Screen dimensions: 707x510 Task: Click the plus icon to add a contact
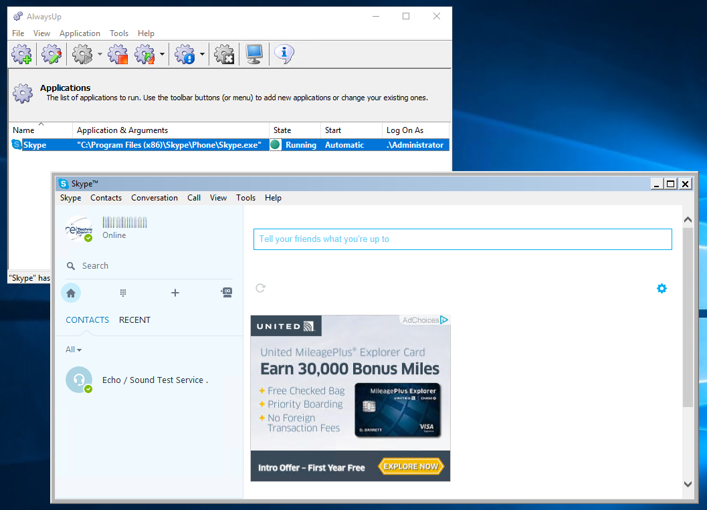(x=175, y=293)
